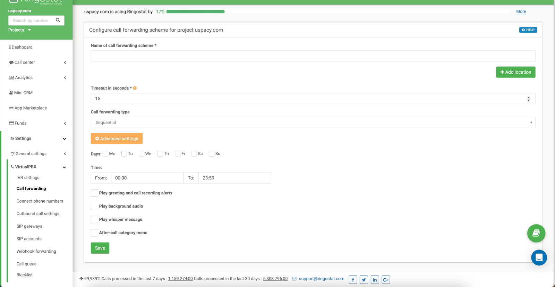Focus the From time field
Image resolution: width=555 pixels, height=287 pixels.
147,178
